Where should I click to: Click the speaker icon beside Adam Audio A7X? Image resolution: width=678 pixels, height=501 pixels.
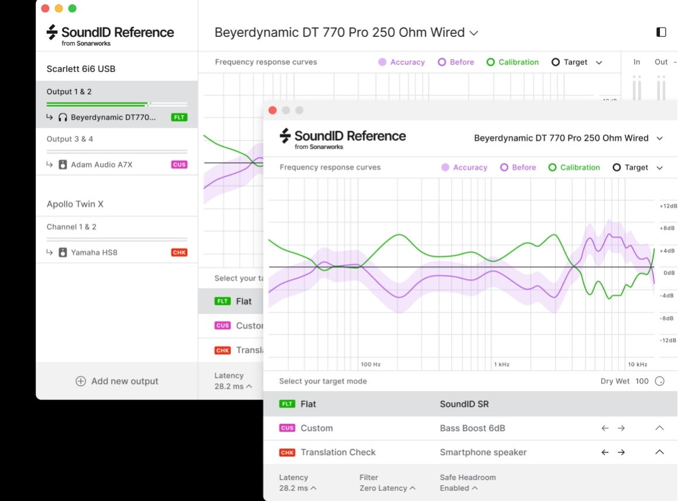click(63, 165)
